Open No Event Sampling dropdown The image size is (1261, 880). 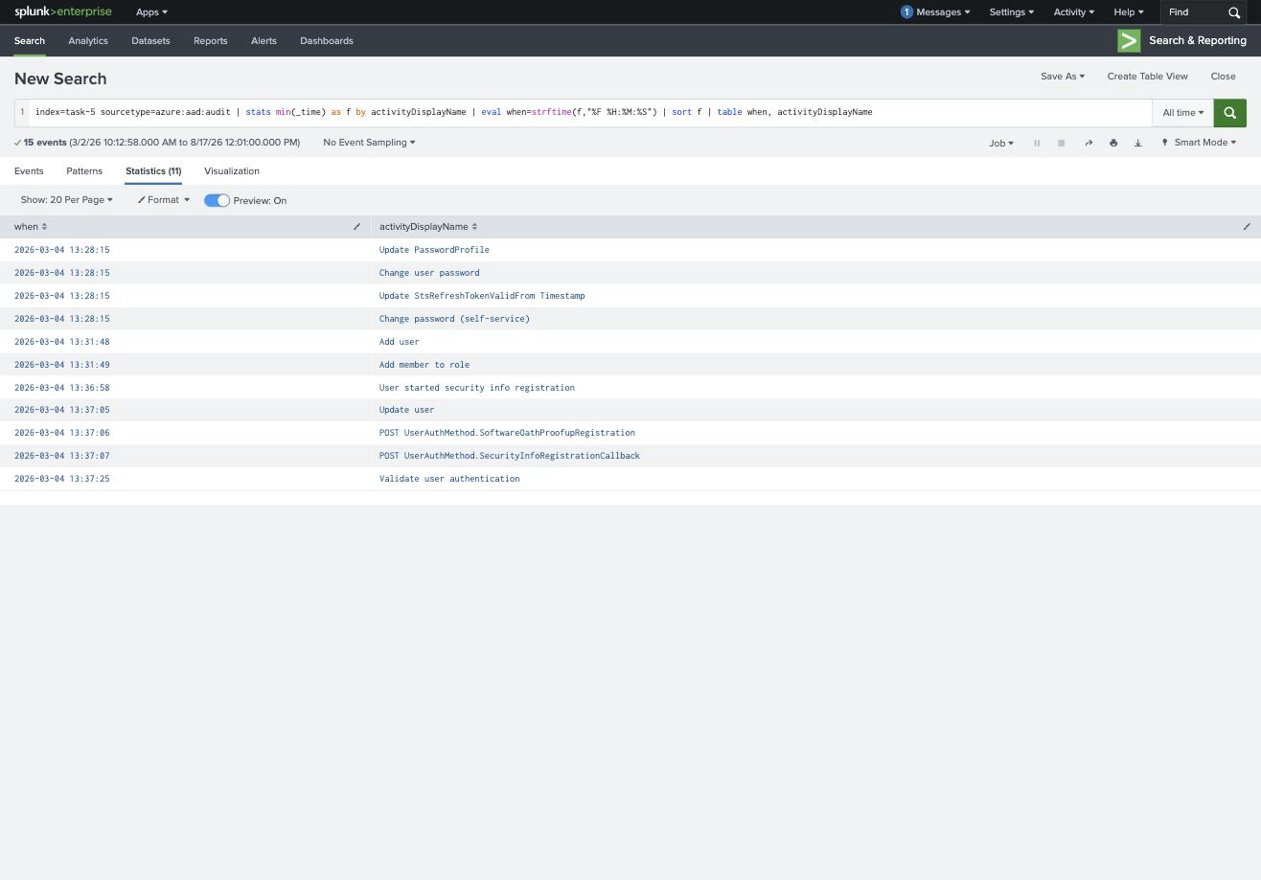coord(369,143)
